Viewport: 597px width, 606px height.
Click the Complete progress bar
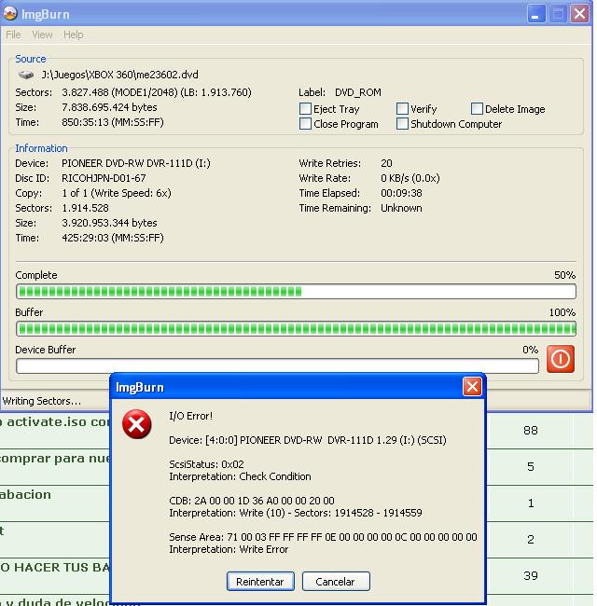(x=296, y=292)
